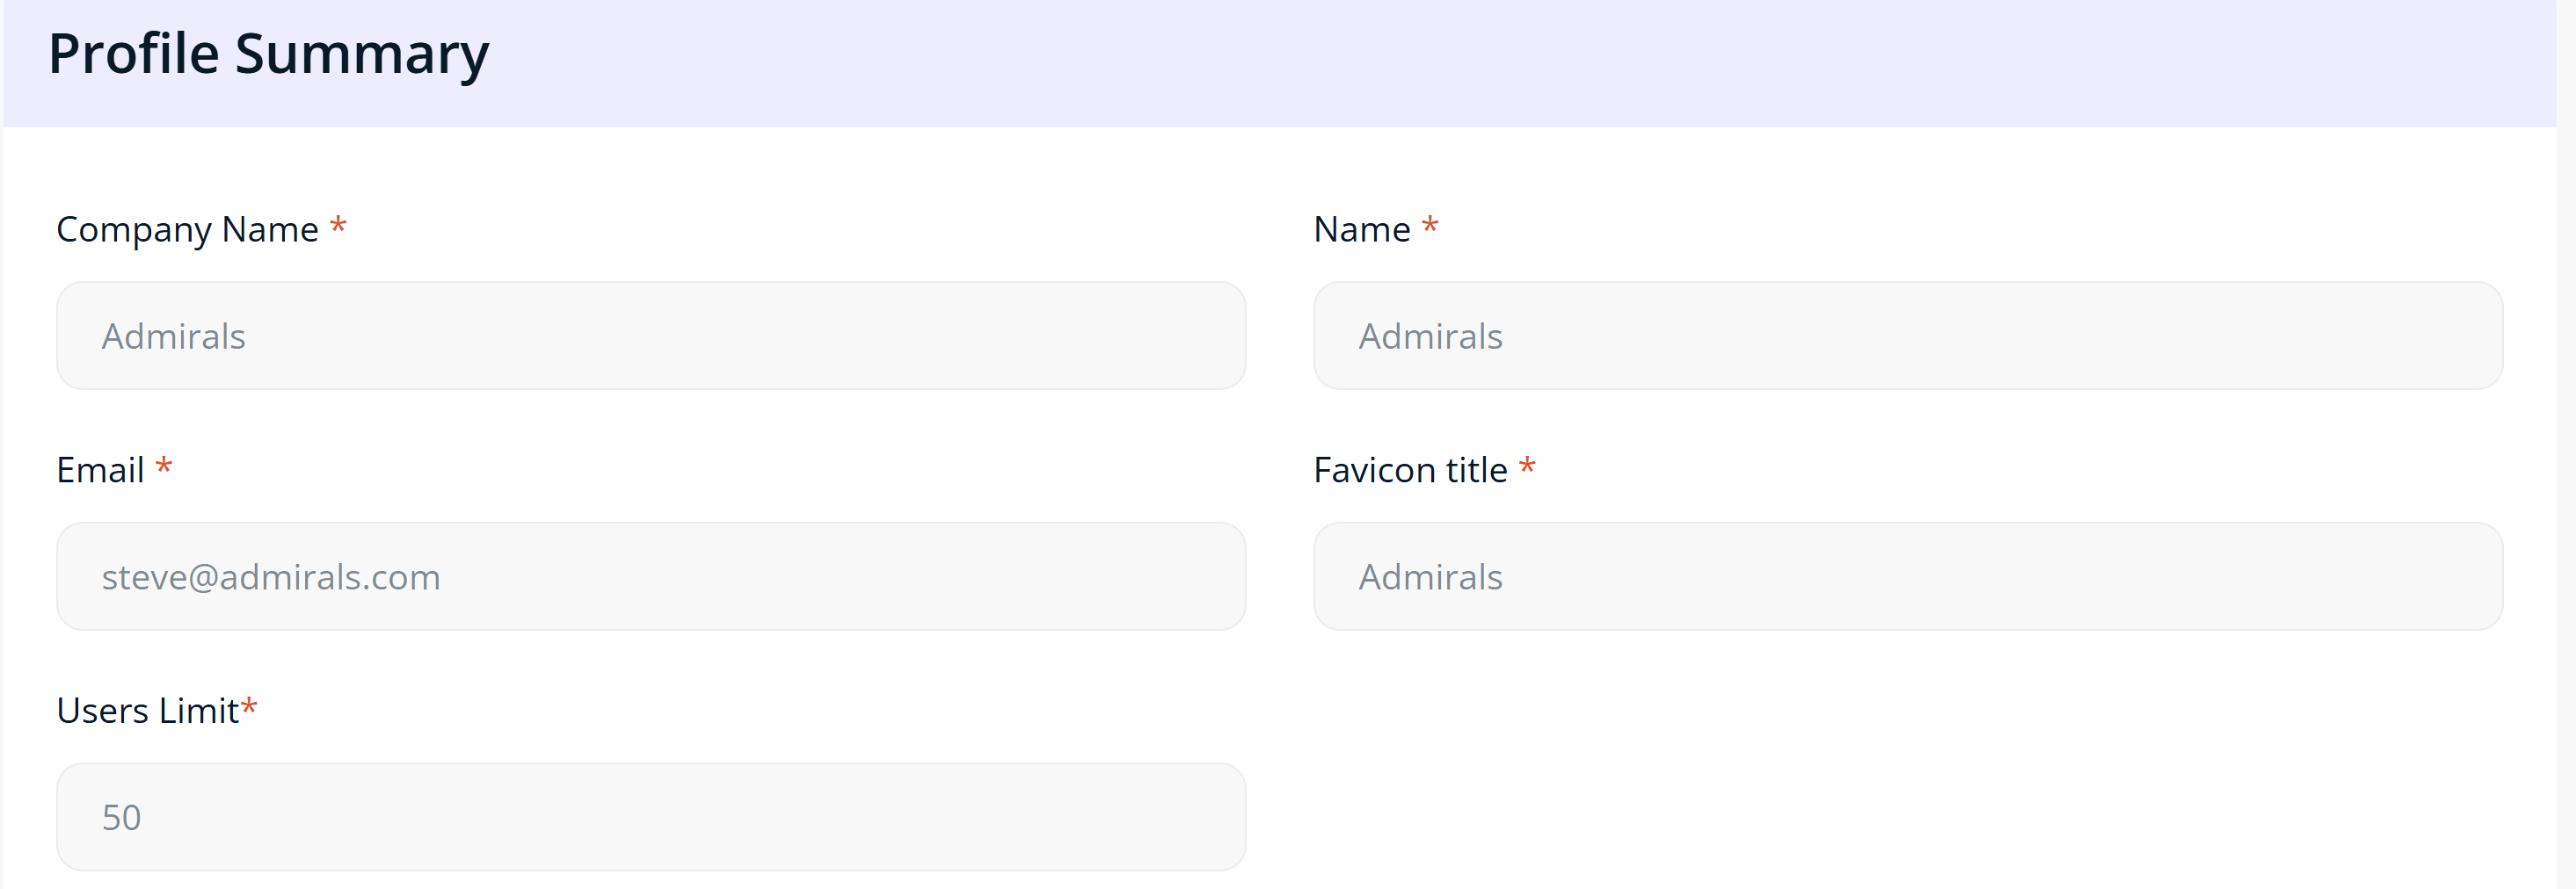Click the Name field label

point(1361,230)
